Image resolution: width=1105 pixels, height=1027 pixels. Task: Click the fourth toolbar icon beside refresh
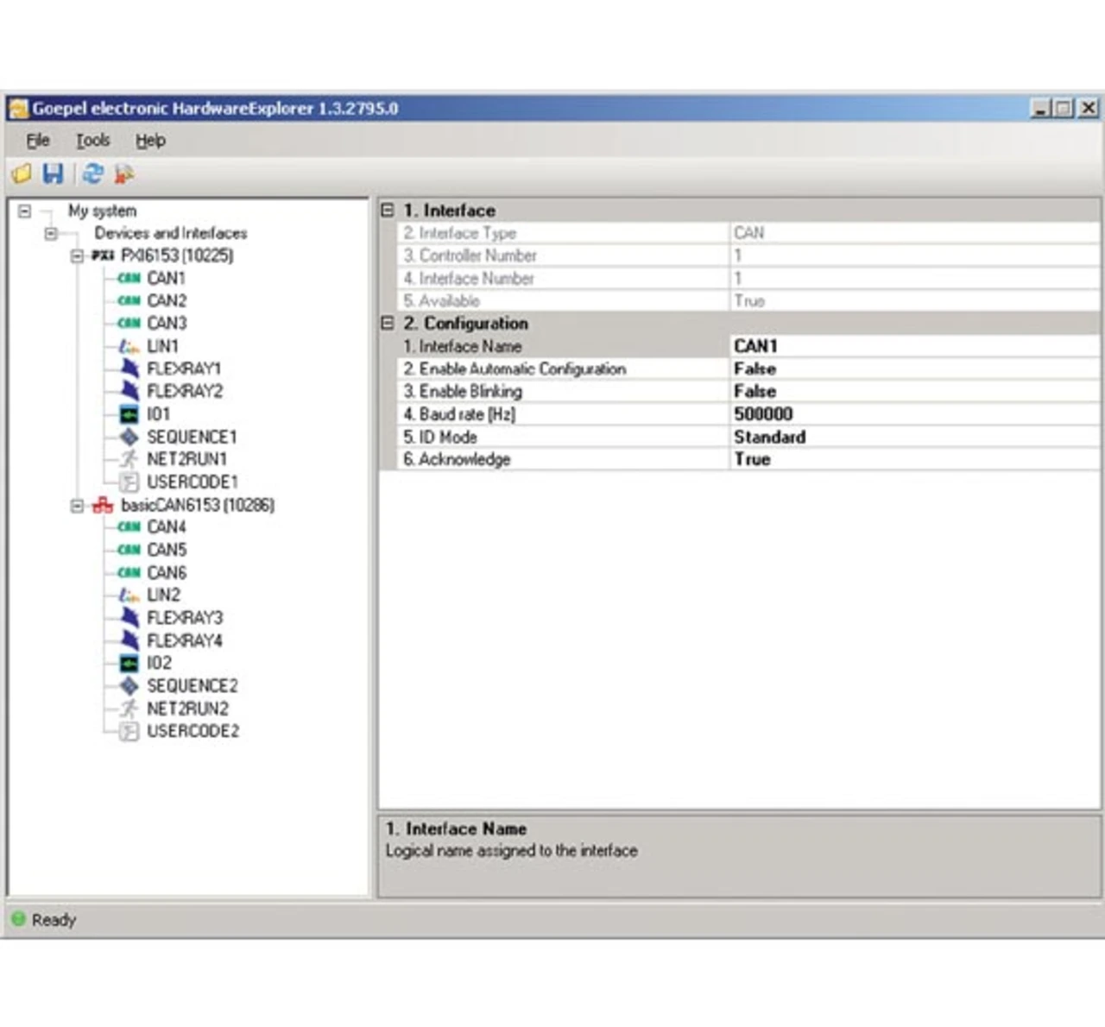click(124, 174)
